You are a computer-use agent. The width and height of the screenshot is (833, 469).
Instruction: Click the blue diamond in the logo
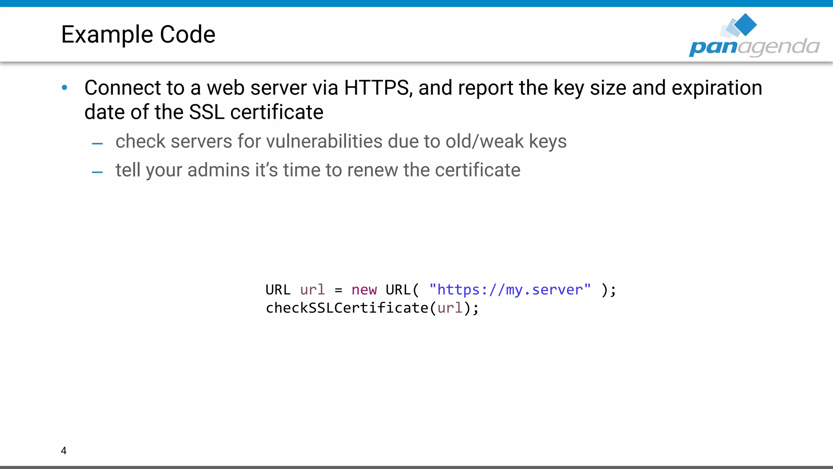746,24
